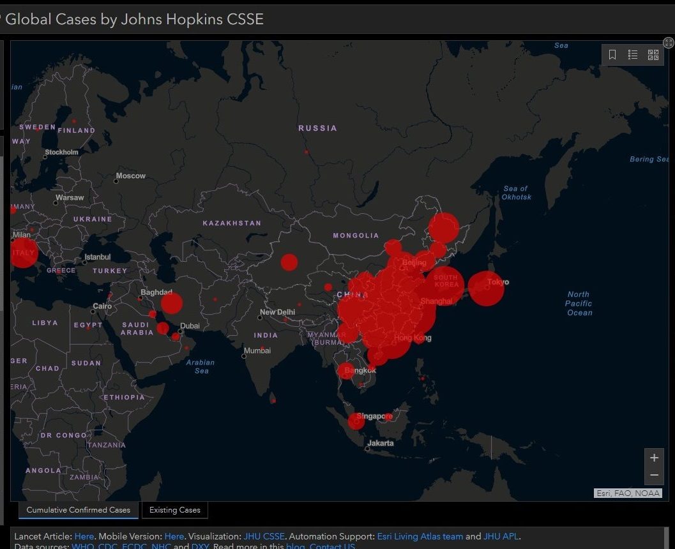Visit the Esri Living Atlas team link

pyautogui.click(x=420, y=536)
